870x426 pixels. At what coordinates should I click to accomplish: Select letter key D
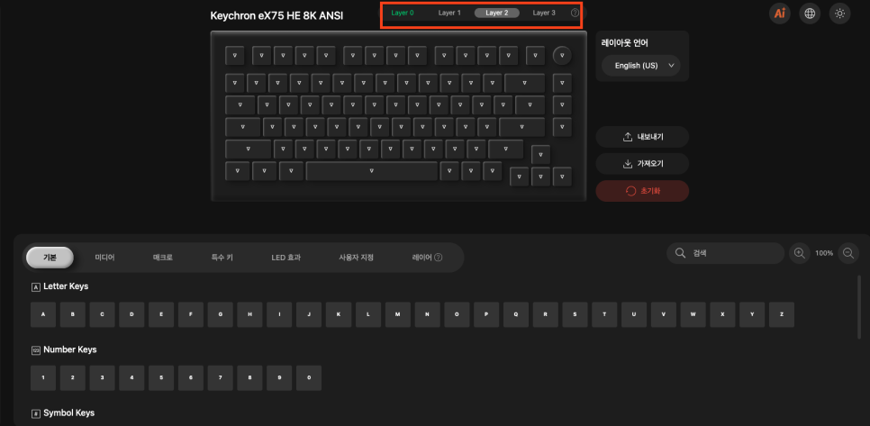click(132, 314)
